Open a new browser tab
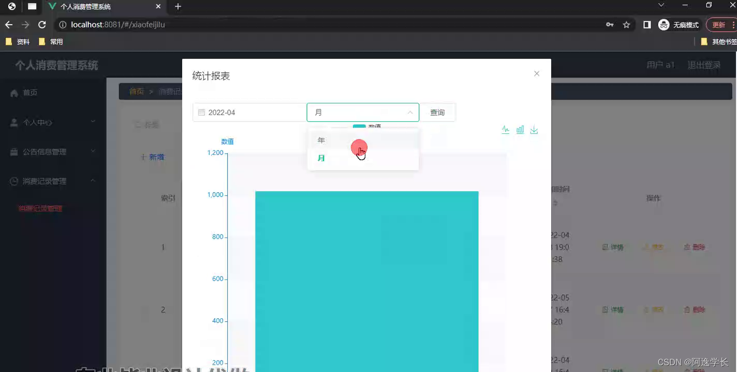This screenshot has height=372, width=737. click(178, 7)
